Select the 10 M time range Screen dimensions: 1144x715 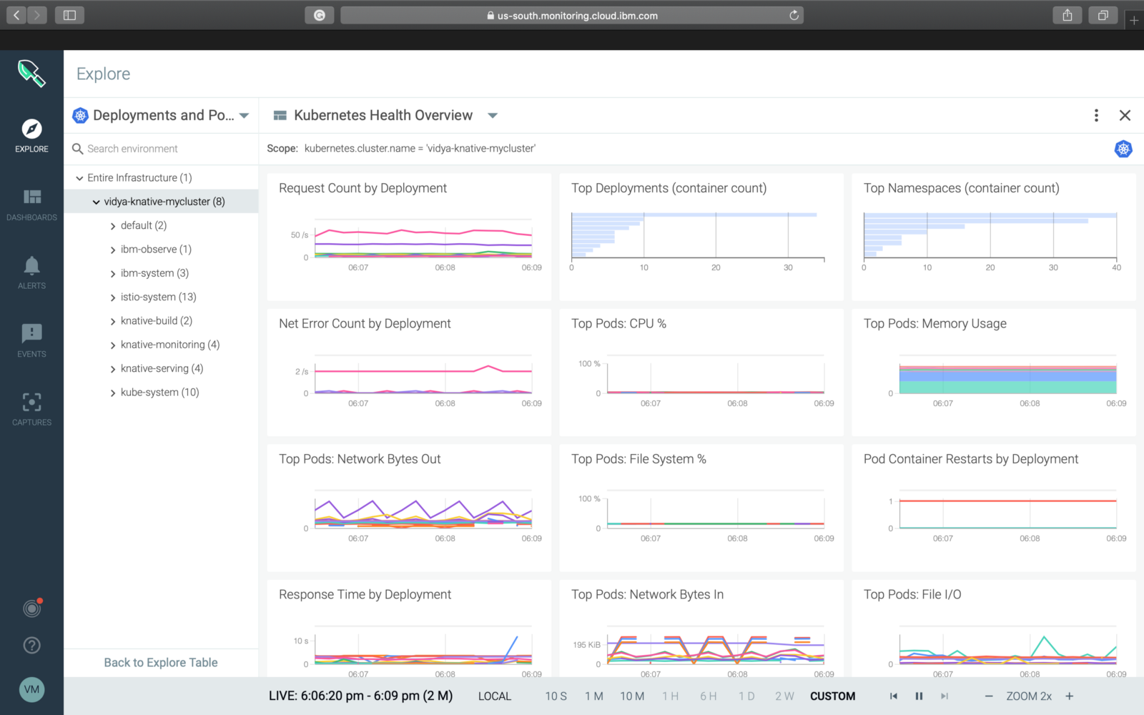[x=632, y=696]
